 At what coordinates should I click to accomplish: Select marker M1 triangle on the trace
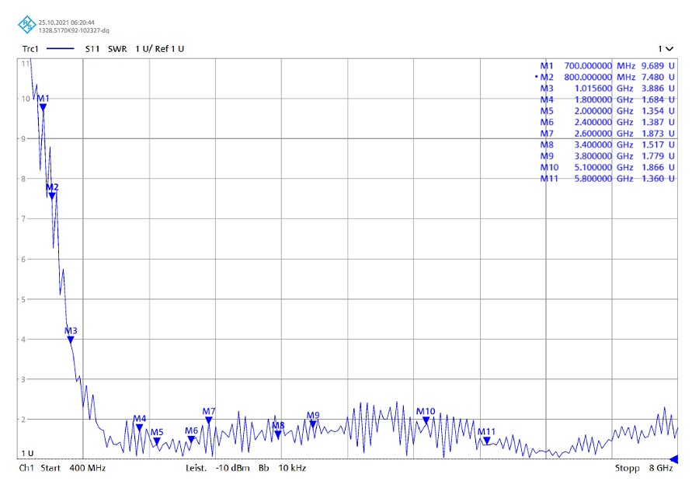tap(43, 107)
